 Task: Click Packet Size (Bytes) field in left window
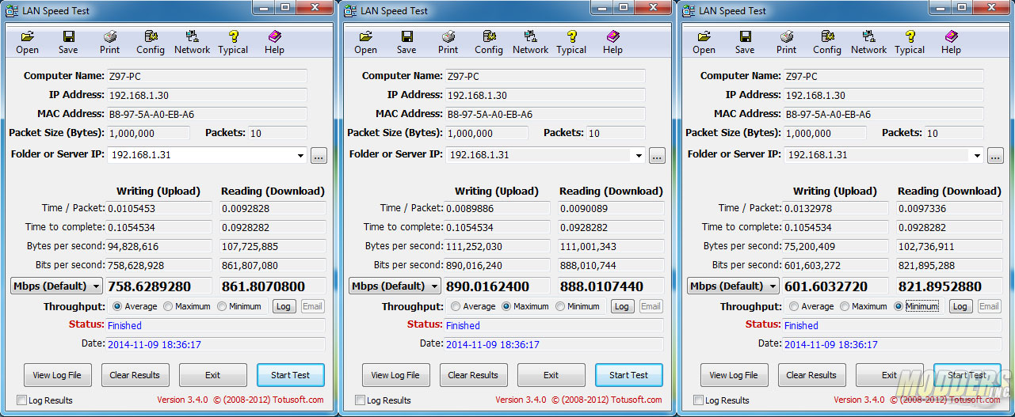pyautogui.click(x=149, y=134)
